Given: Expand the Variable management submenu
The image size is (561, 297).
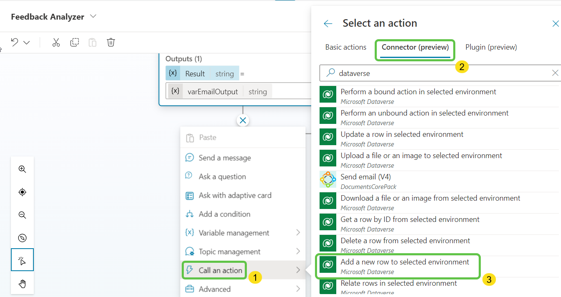Looking at the screenshot, I should point(298,233).
